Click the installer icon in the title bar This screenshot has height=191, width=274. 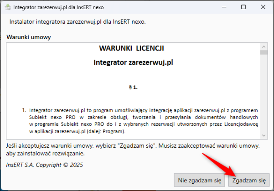(8, 7)
